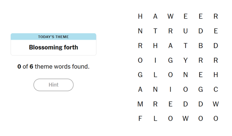
Task: Select the letter M tile
Action: [140, 104]
